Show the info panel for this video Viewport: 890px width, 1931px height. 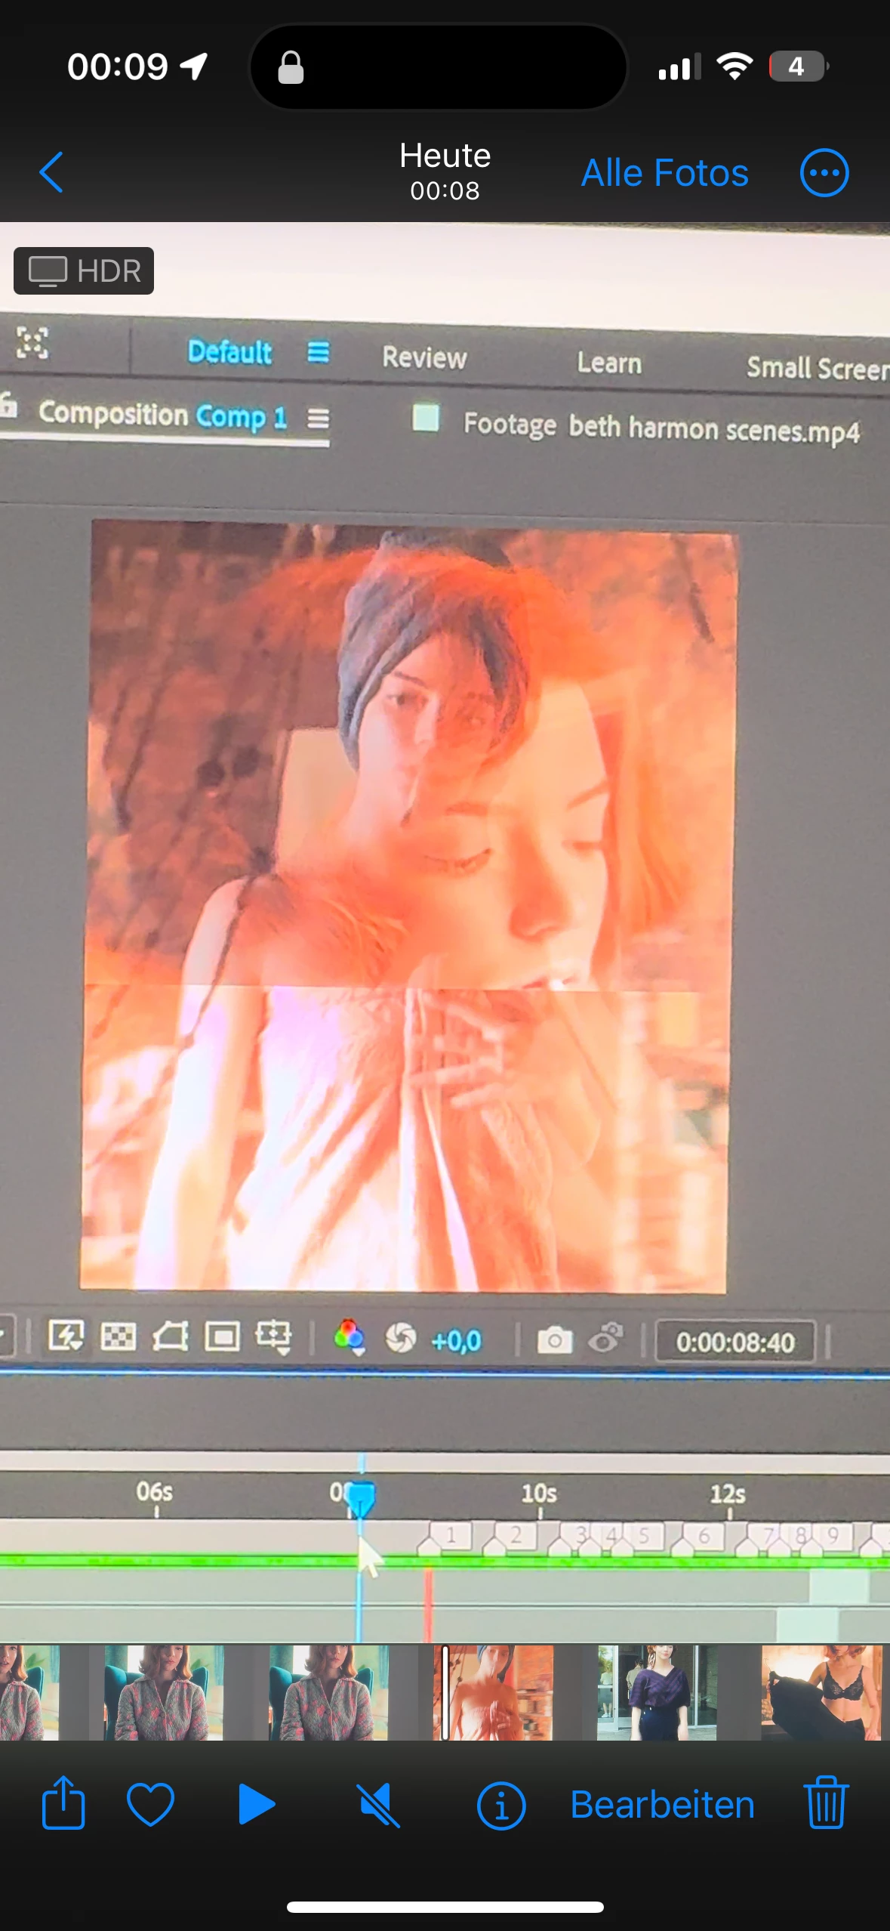click(x=501, y=1806)
